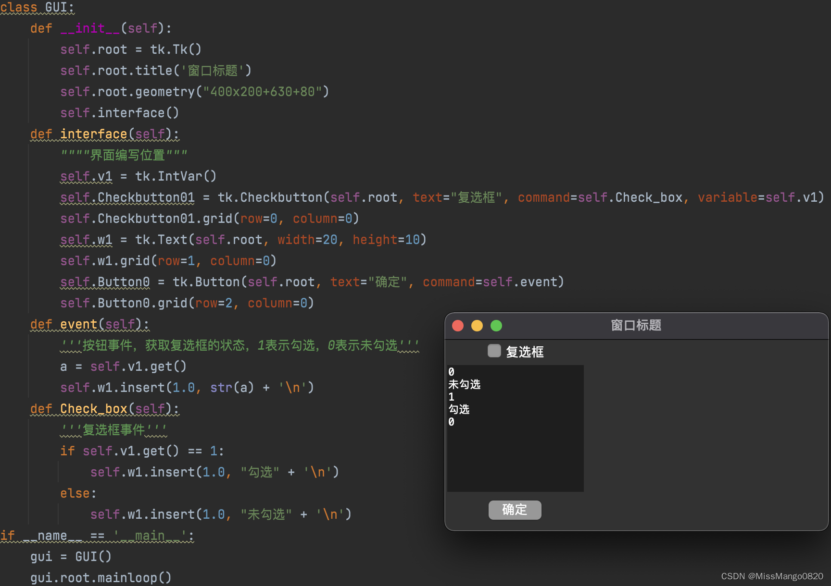Viewport: 831px width, 586px height.
Task: Click 'self.w1.grid(row=1, column=0)' line
Action: 168,261
